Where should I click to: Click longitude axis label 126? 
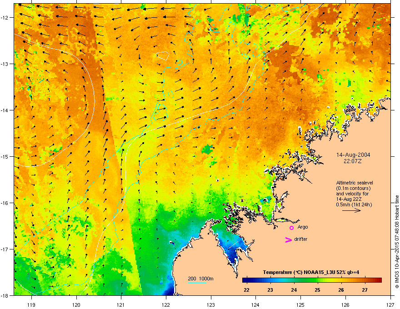(345, 304)
